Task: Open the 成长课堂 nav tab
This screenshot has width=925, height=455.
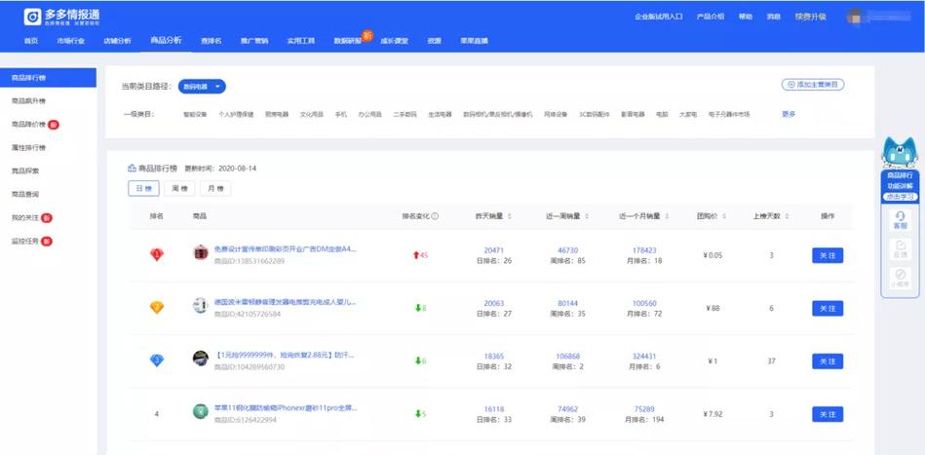Action: click(394, 41)
